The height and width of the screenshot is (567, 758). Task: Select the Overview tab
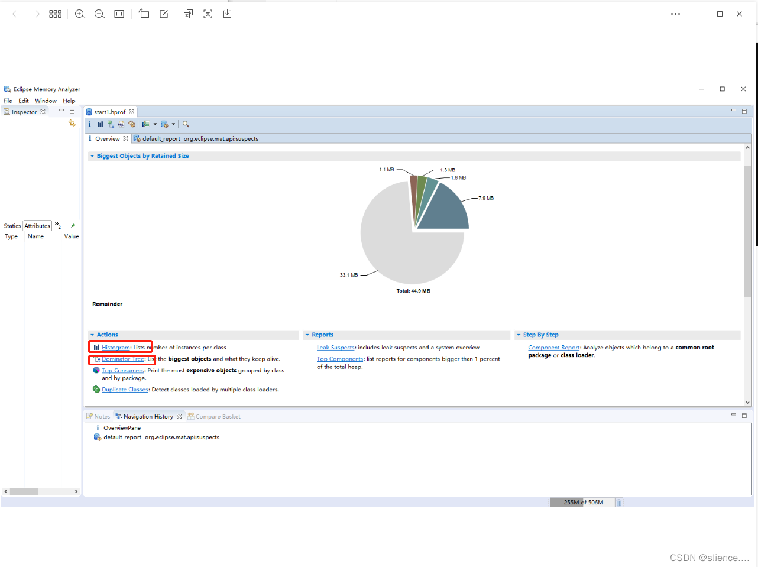pyautogui.click(x=108, y=138)
